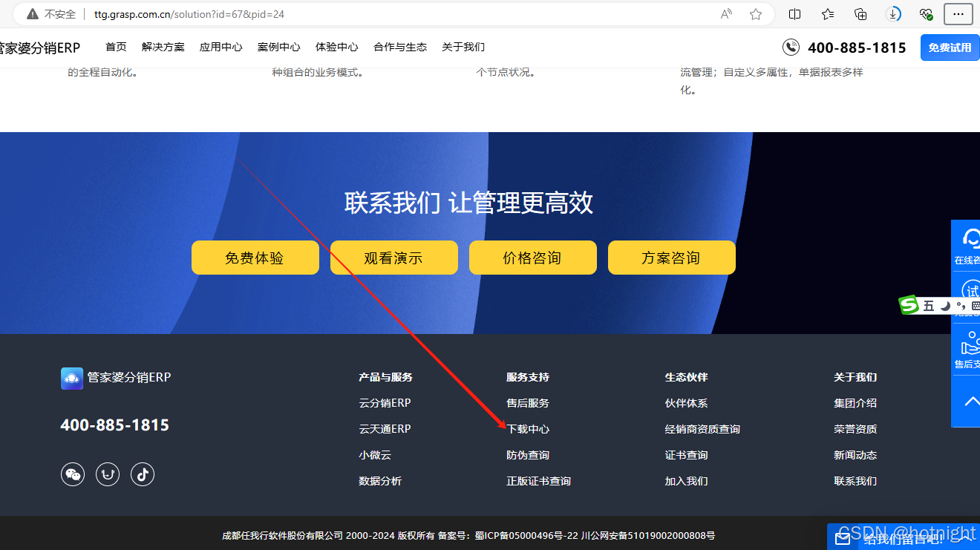This screenshot has width=980, height=550.
Task: Open the 在线咨询 online chat sidebar icon
Action: [971, 239]
